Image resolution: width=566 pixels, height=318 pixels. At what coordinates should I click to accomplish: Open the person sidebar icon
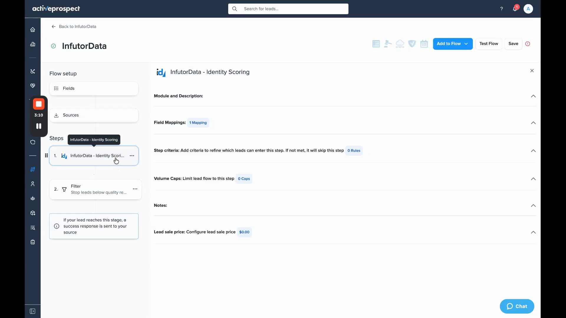[33, 184]
